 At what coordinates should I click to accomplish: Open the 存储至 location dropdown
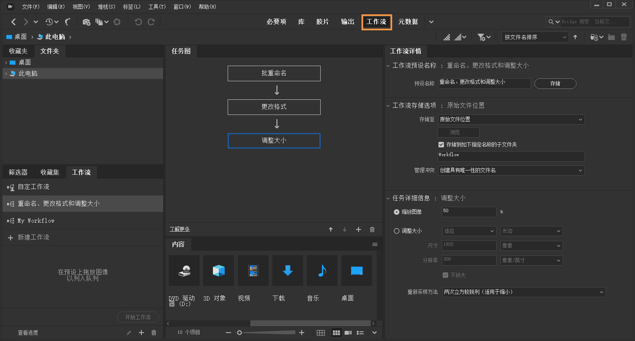tap(511, 120)
